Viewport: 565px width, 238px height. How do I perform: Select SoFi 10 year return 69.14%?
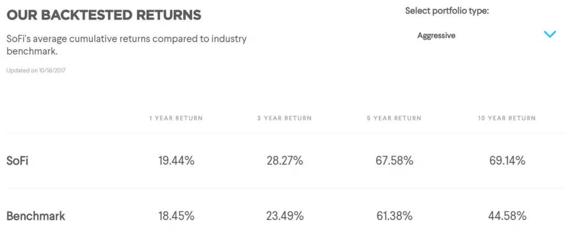[x=507, y=161]
